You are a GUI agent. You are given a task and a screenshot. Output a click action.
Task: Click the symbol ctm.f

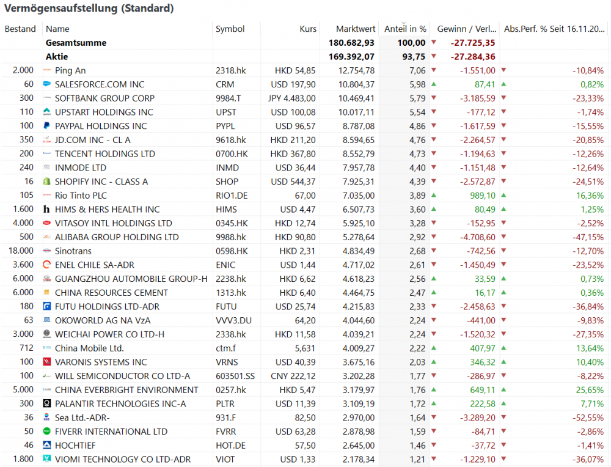point(225,348)
